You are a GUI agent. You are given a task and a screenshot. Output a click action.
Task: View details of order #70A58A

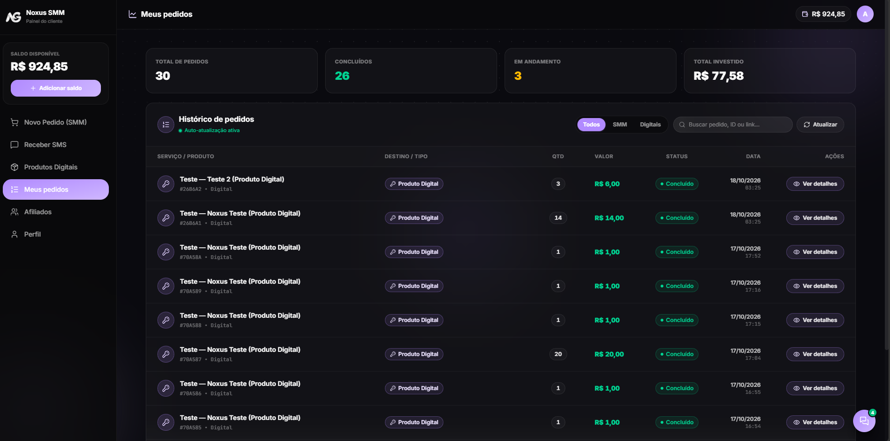click(815, 252)
